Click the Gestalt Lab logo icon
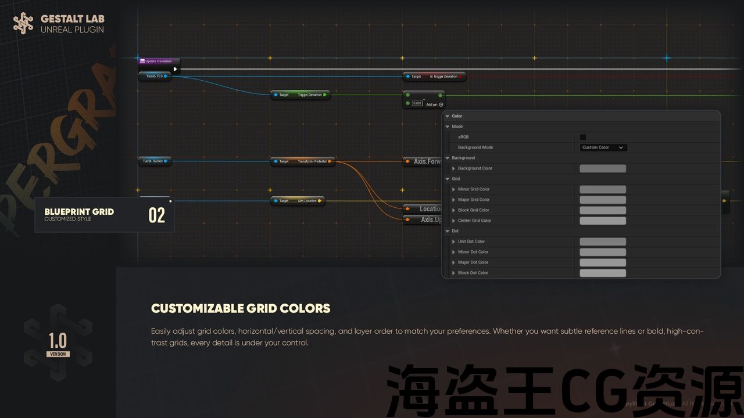This screenshot has width=744, height=418. click(23, 23)
